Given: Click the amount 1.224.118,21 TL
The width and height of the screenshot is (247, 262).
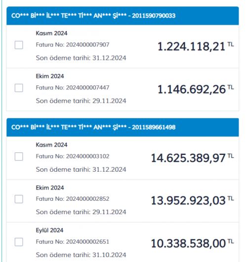Looking at the screenshot, I should pos(196,46).
